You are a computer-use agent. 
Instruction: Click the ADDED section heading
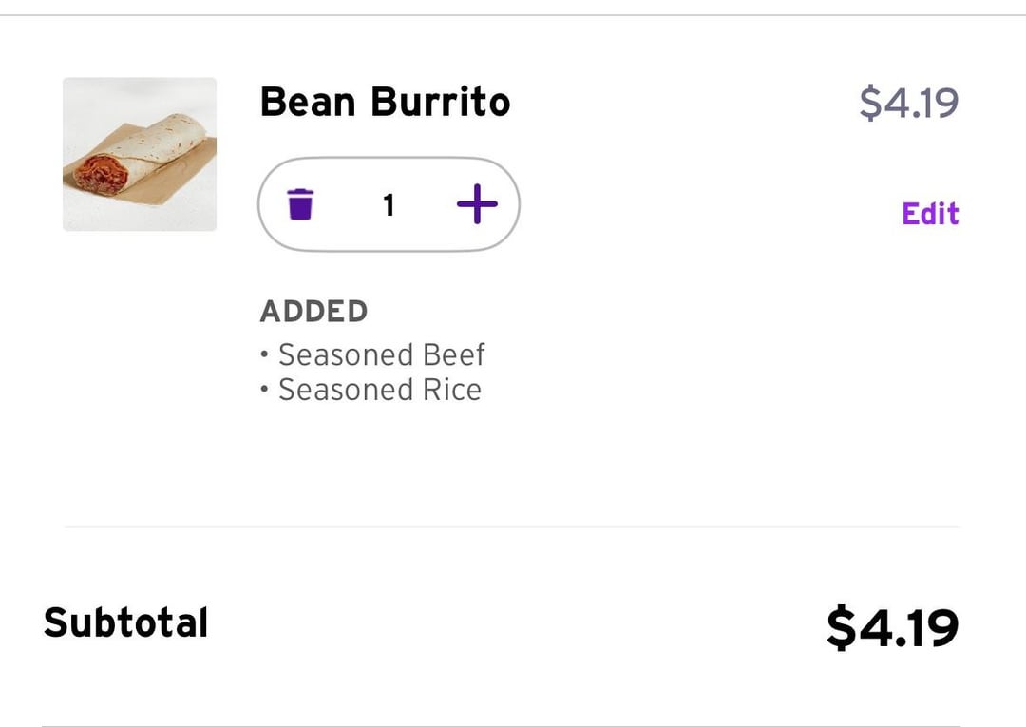tap(313, 312)
